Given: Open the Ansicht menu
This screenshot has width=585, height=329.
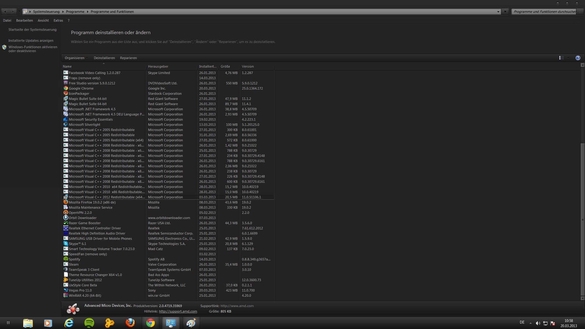Looking at the screenshot, I should click(x=43, y=20).
